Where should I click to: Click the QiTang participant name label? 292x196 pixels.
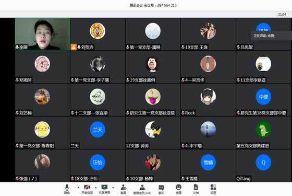pos(243,179)
